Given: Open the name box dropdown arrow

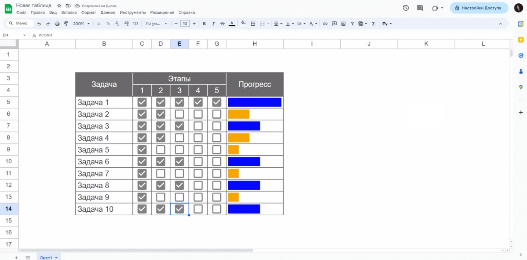Looking at the screenshot, I should click(24, 35).
